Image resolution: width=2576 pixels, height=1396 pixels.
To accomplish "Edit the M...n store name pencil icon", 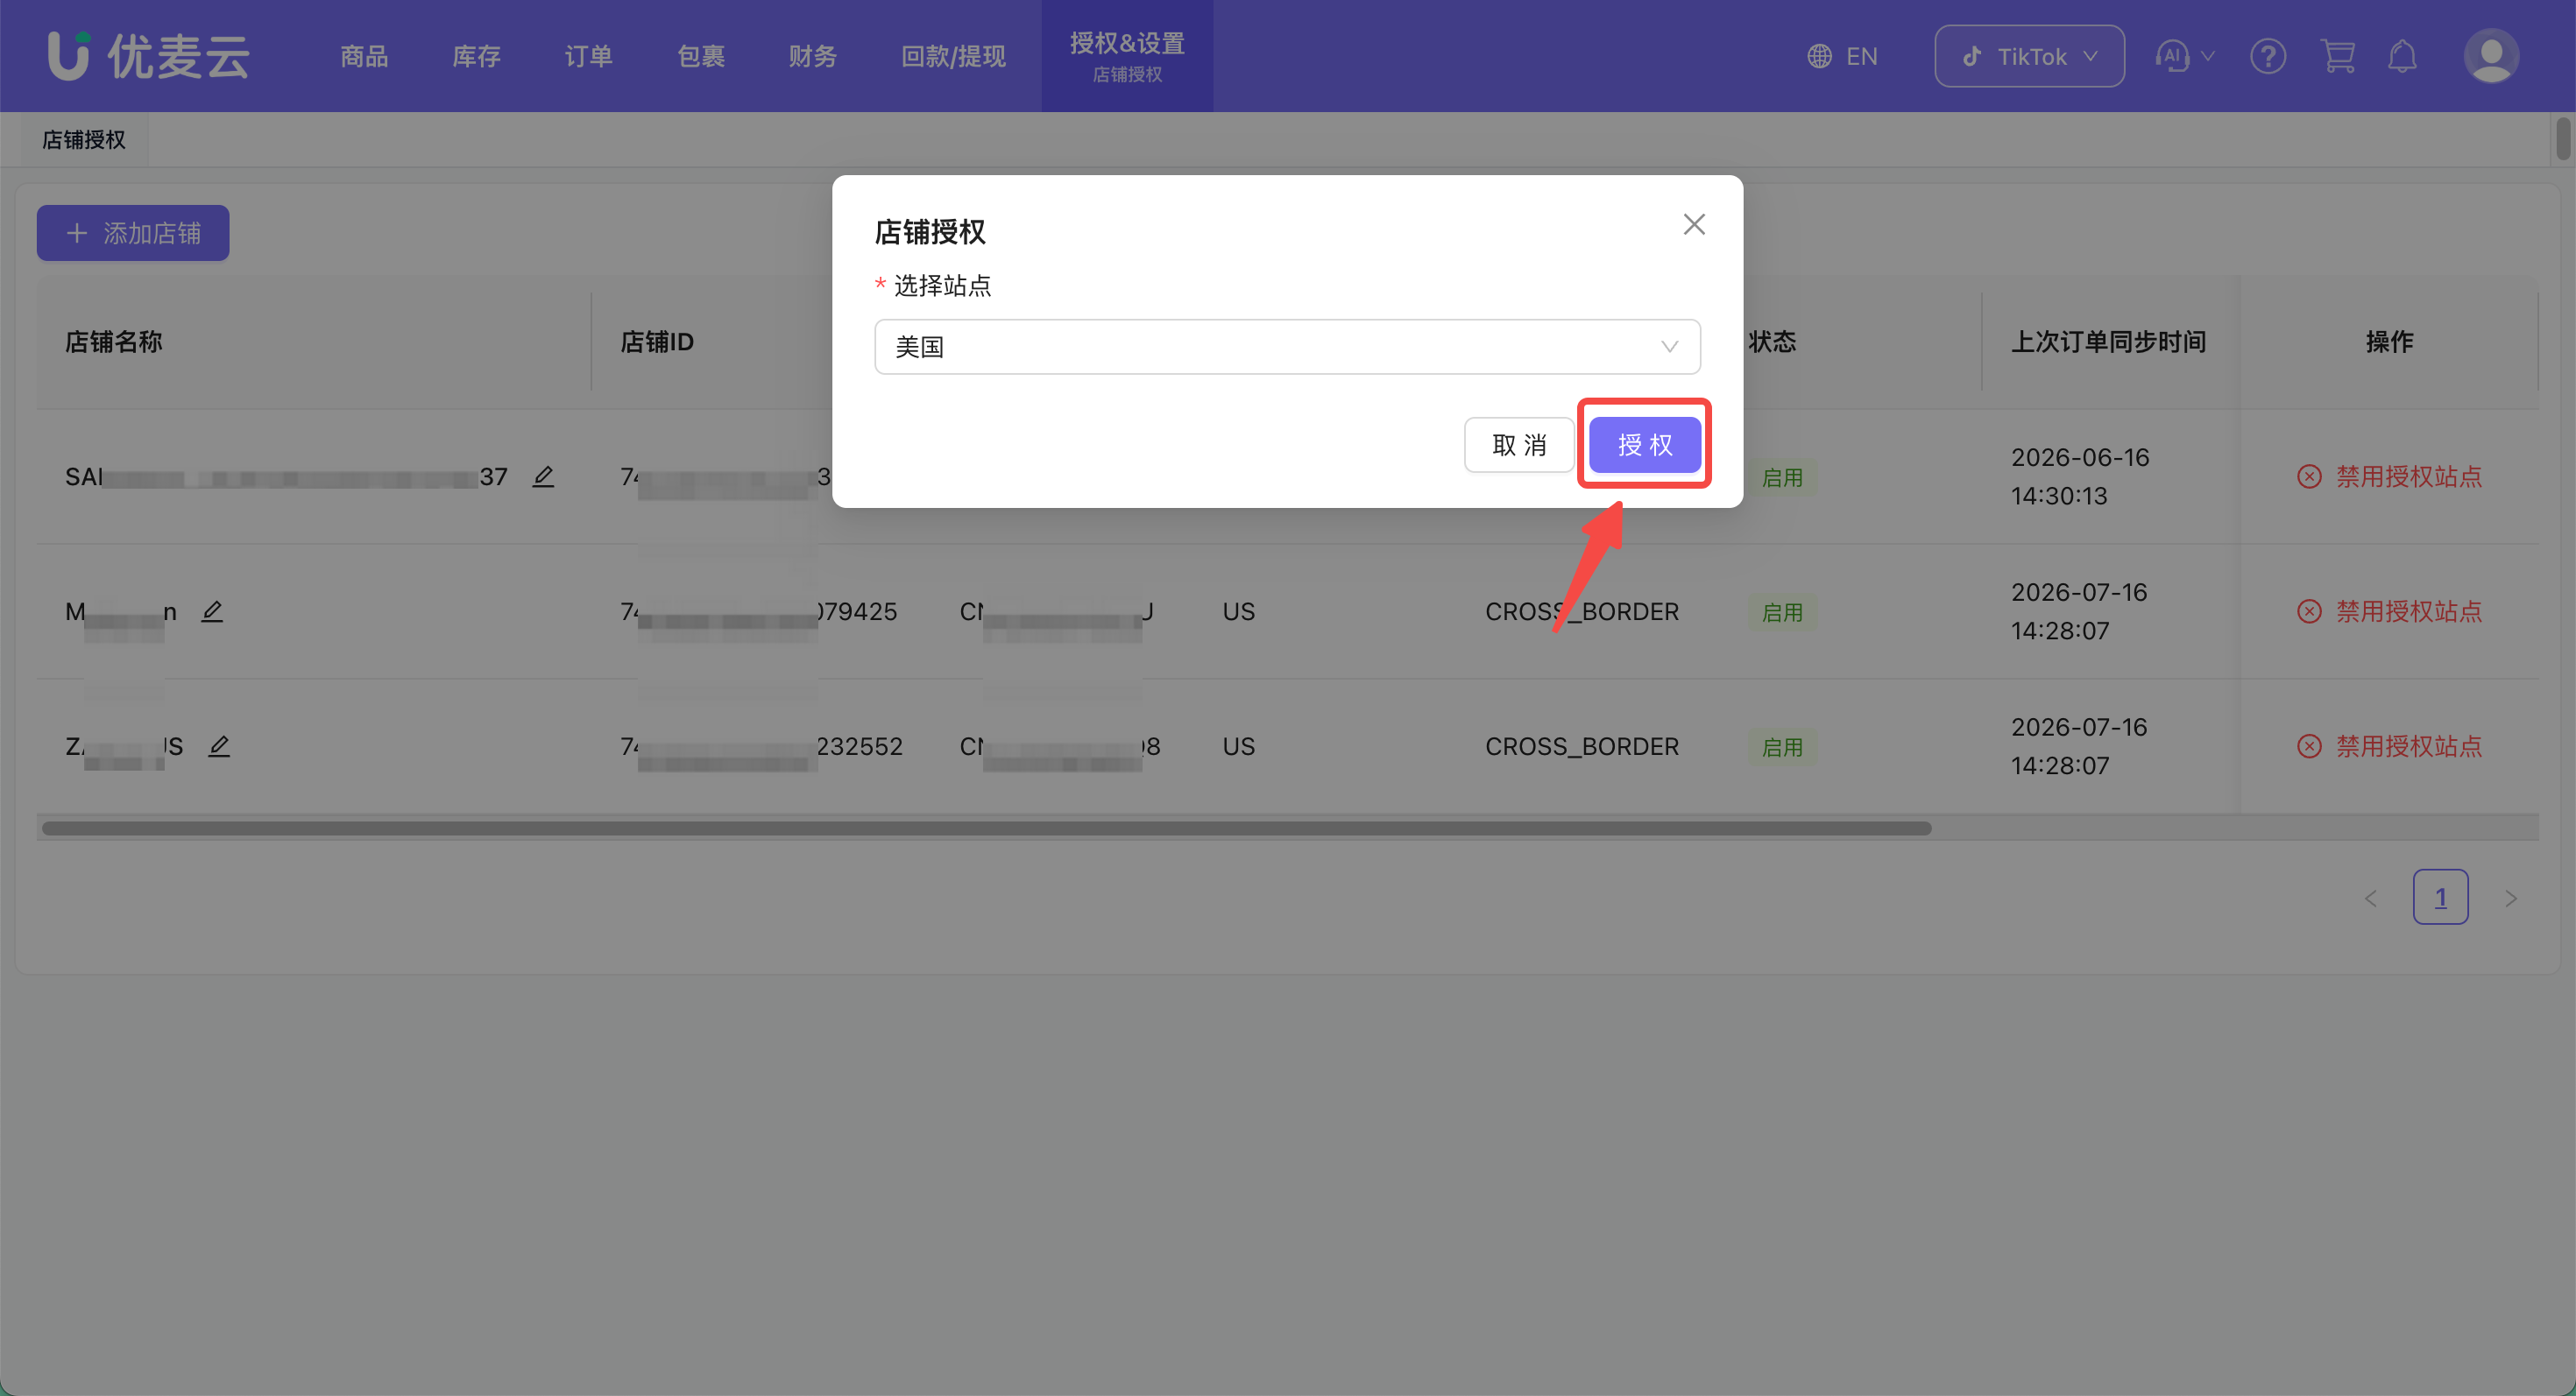I will point(212,611).
